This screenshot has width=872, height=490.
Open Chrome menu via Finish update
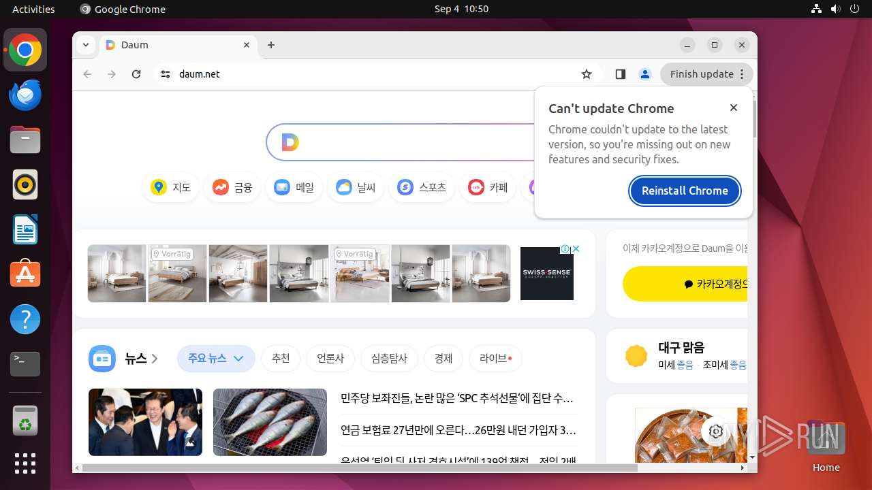pyautogui.click(x=706, y=74)
